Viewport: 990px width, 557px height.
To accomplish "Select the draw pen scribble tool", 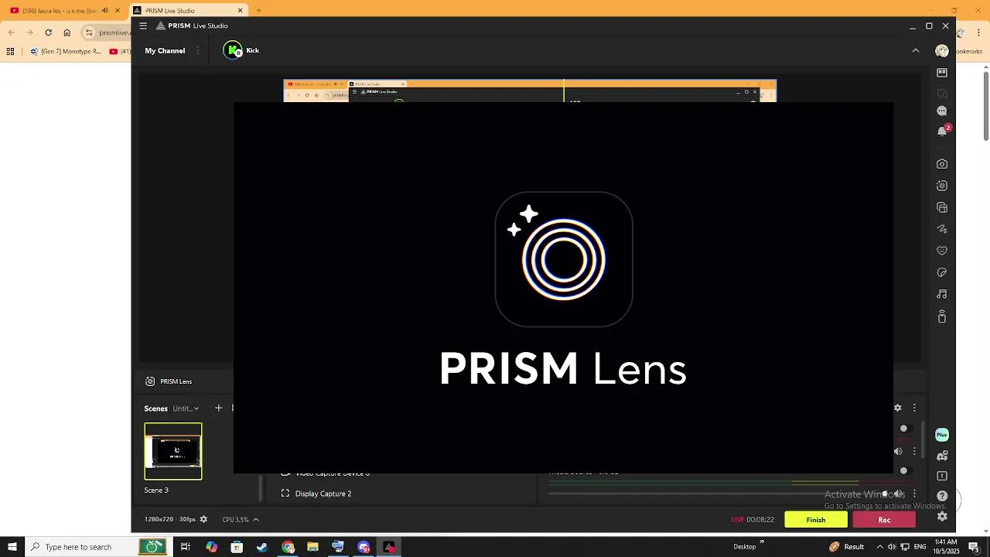I will click(942, 229).
